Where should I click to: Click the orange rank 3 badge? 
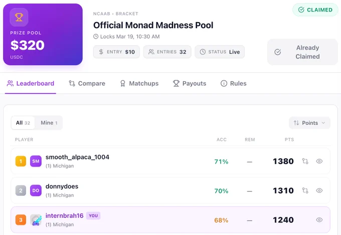21,220
